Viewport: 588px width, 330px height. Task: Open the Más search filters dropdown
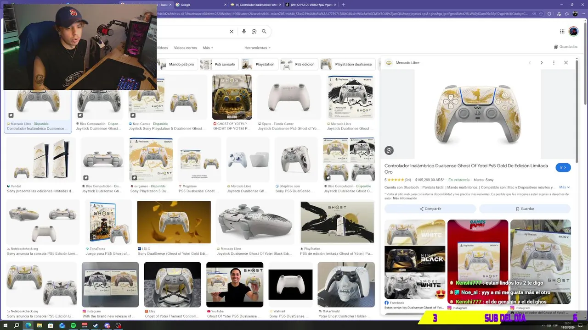click(x=208, y=48)
